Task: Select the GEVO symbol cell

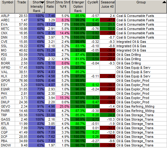Action: (7, 106)
